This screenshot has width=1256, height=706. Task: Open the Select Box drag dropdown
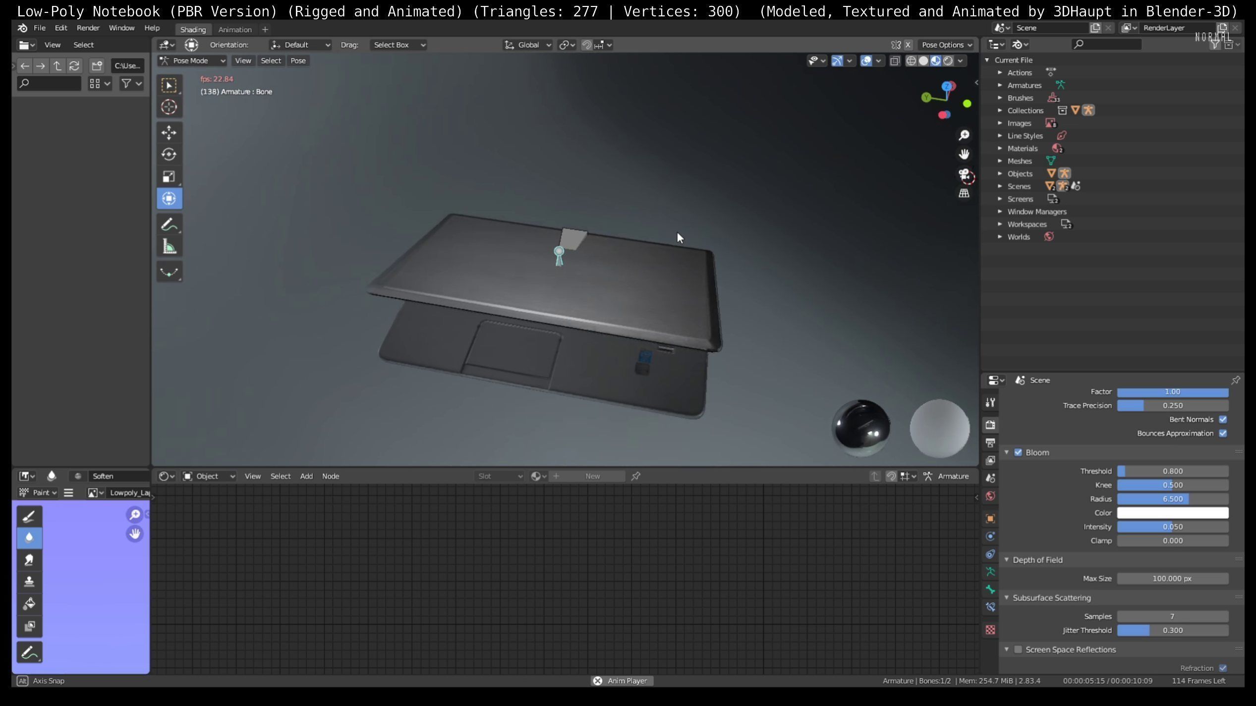399,45
